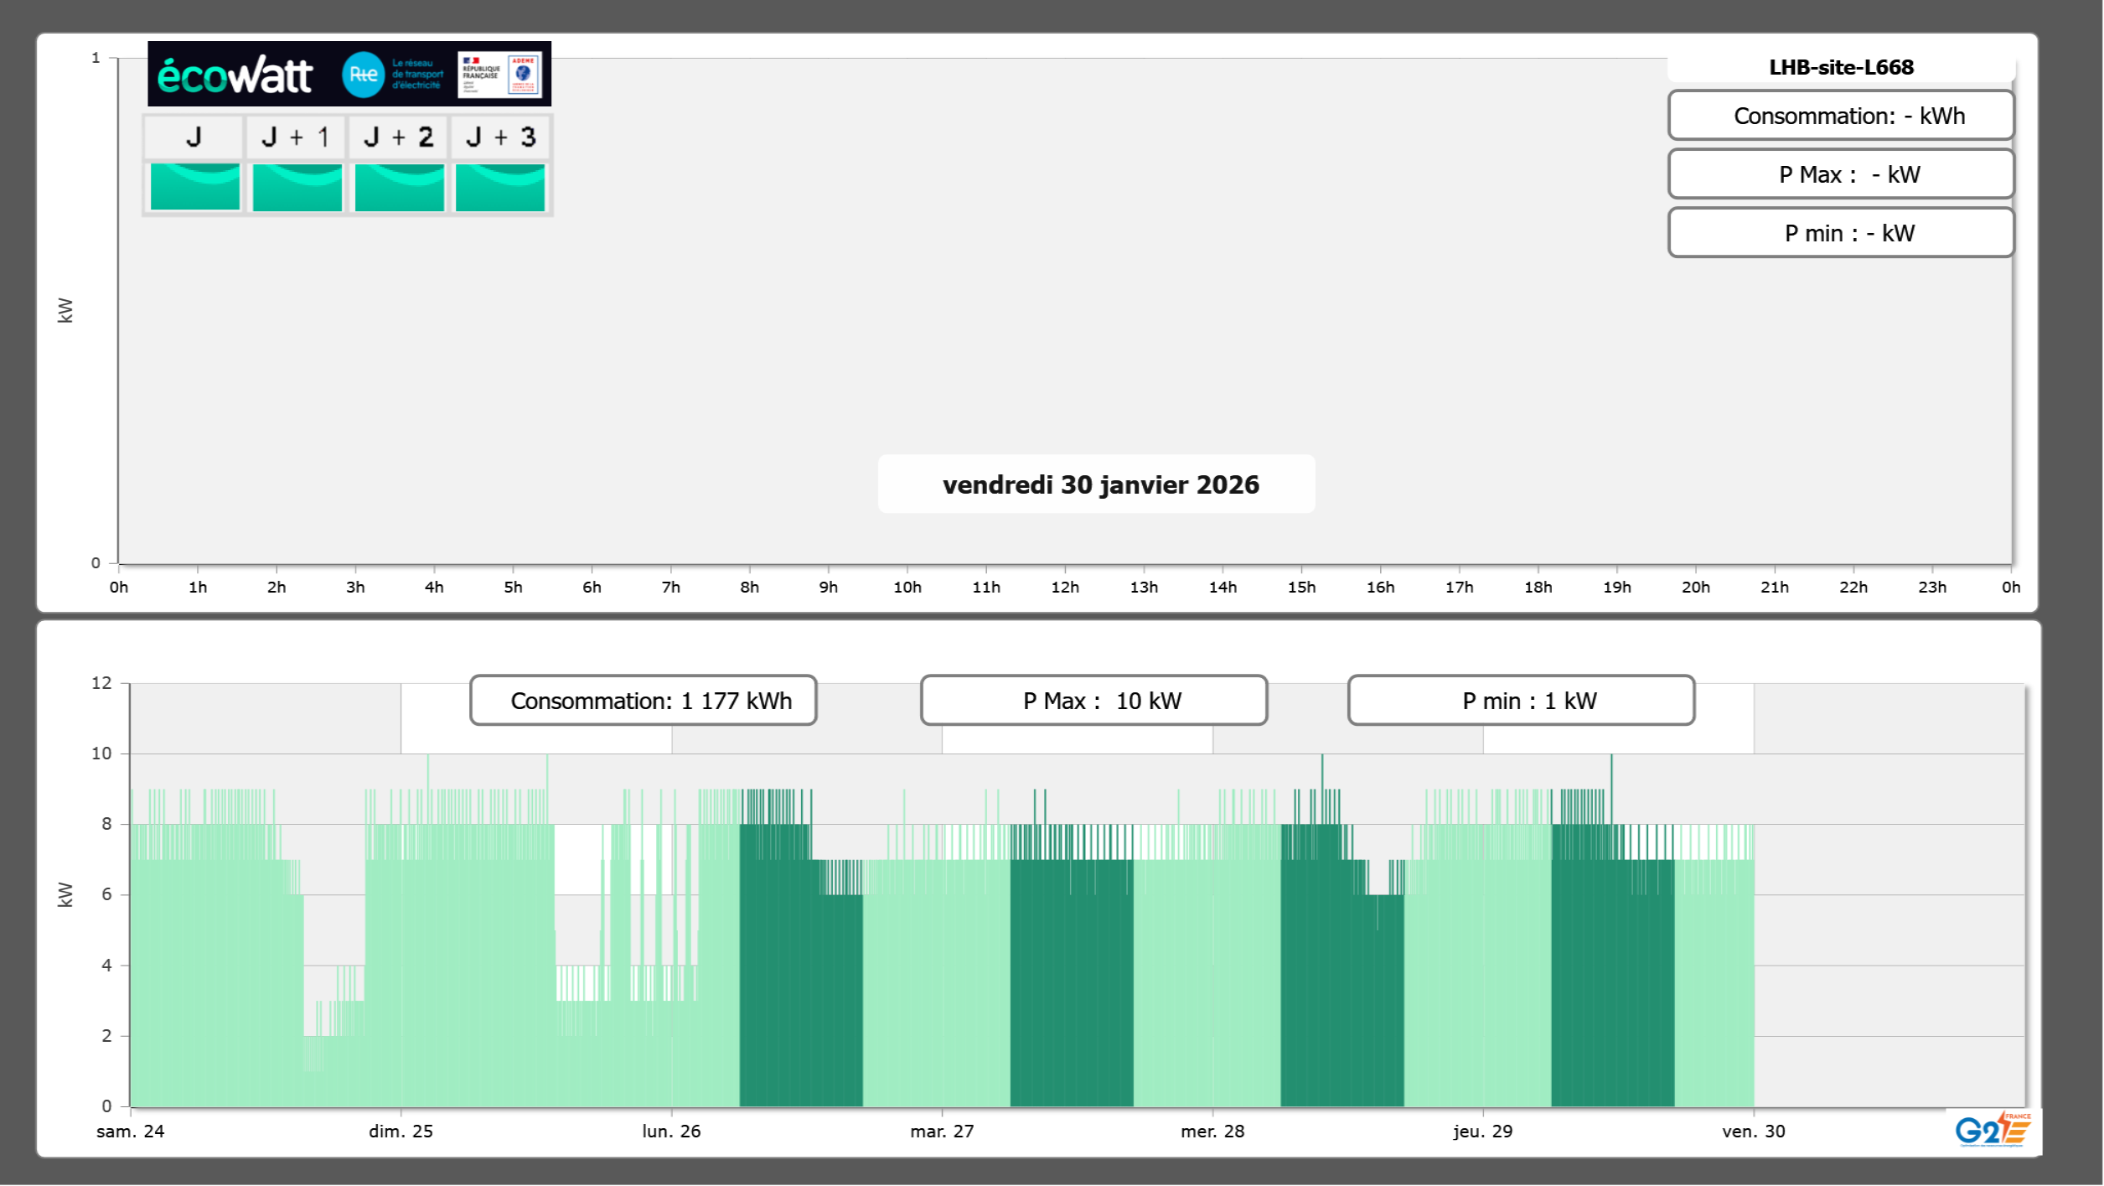Select the J + 3 green signal tile
2104x1186 pixels.
500,187
